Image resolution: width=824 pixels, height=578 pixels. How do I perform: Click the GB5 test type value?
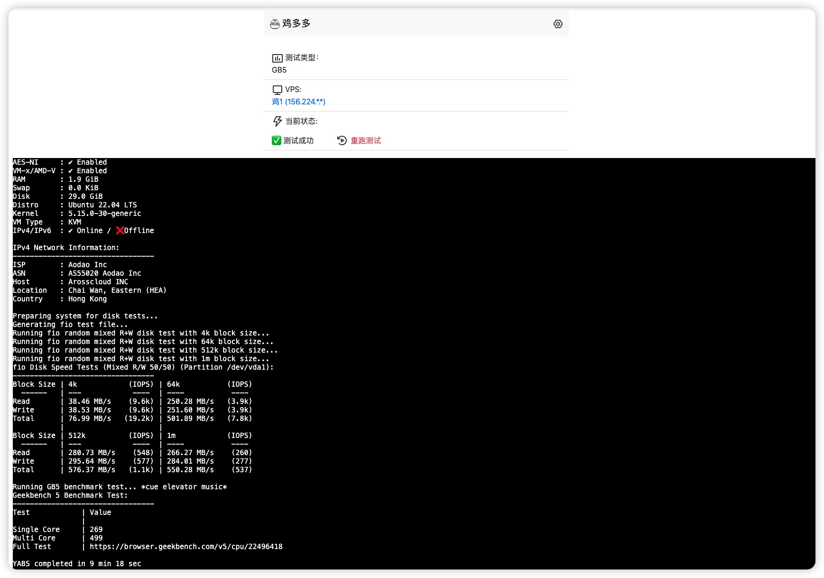(279, 70)
